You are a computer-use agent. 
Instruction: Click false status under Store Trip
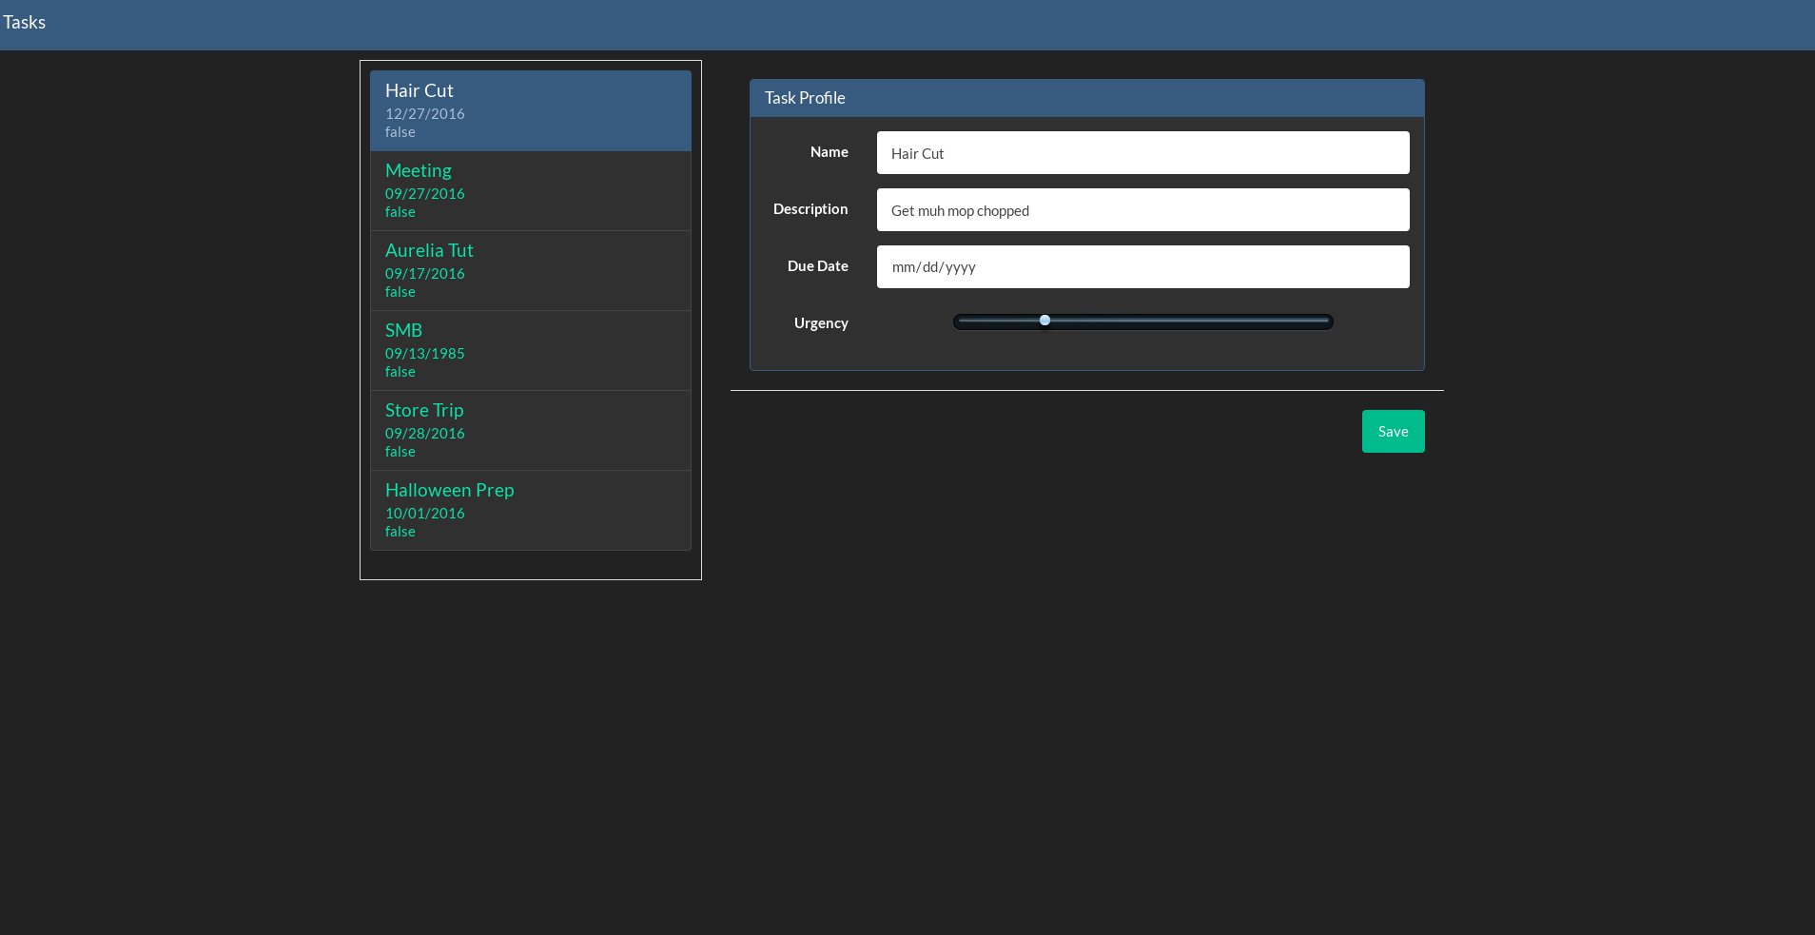point(400,452)
